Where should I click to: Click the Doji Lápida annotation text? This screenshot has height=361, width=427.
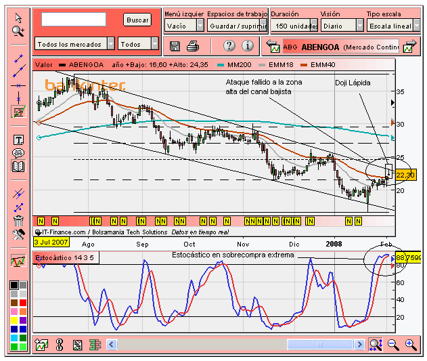pyautogui.click(x=353, y=83)
